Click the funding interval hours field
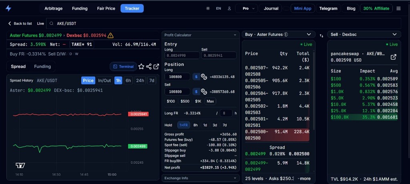 [x=226, y=113]
